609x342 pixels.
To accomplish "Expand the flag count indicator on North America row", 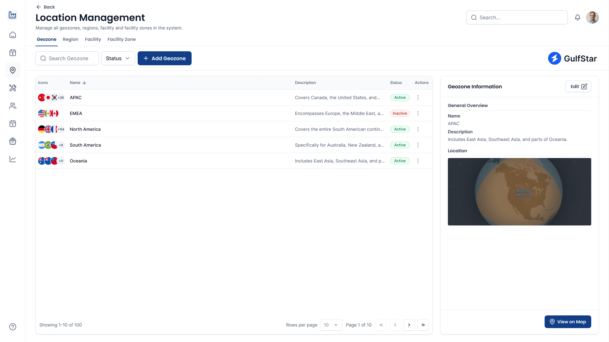I will (x=61, y=129).
